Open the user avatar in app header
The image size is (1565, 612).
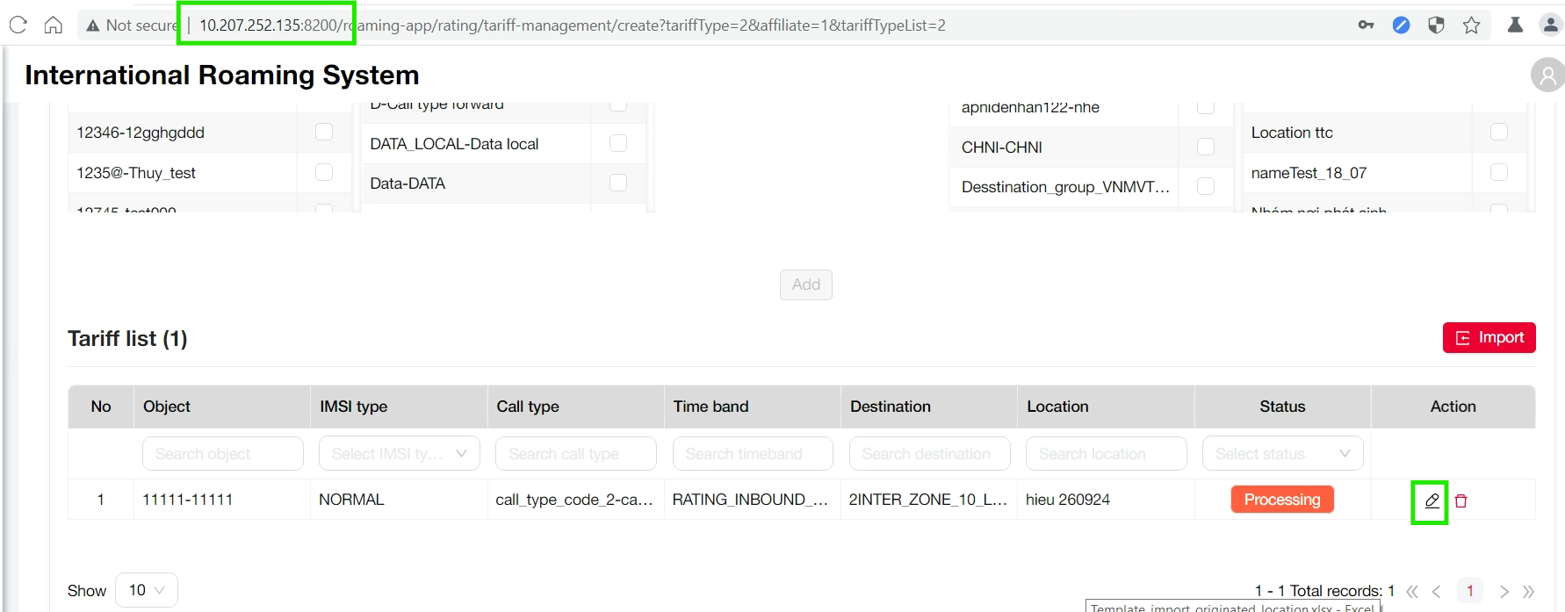[x=1547, y=76]
